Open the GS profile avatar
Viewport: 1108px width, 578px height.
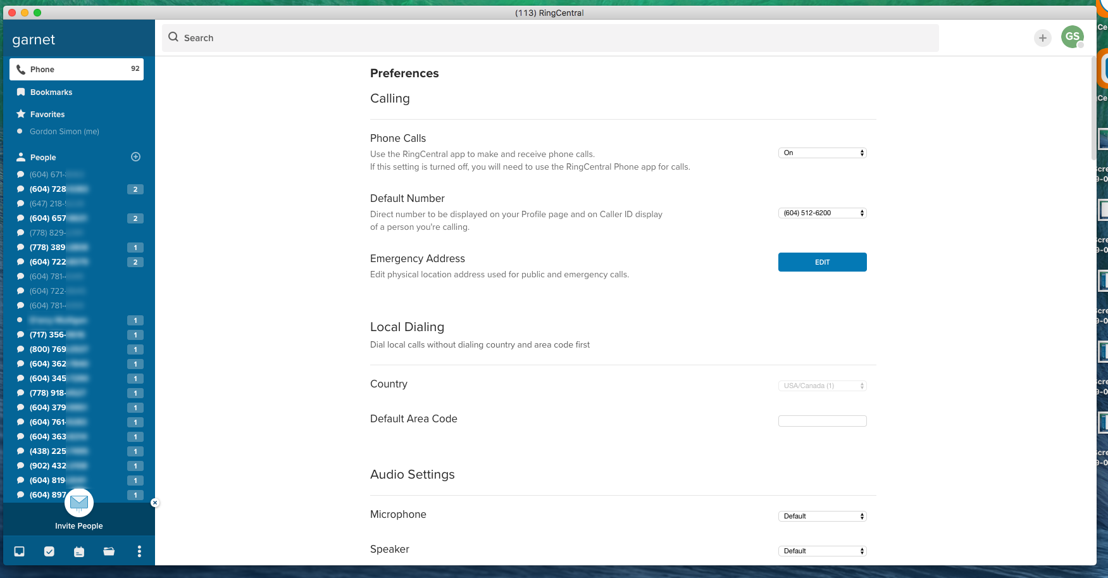pos(1072,37)
